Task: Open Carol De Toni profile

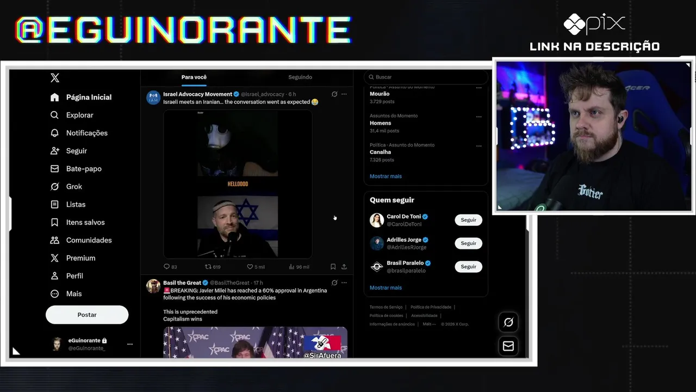Action: click(x=403, y=217)
